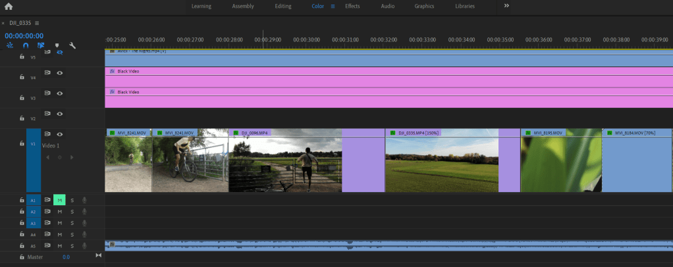Screen dimensions: 673x267
Task: Switch to Learning workspace
Action: tap(202, 7)
